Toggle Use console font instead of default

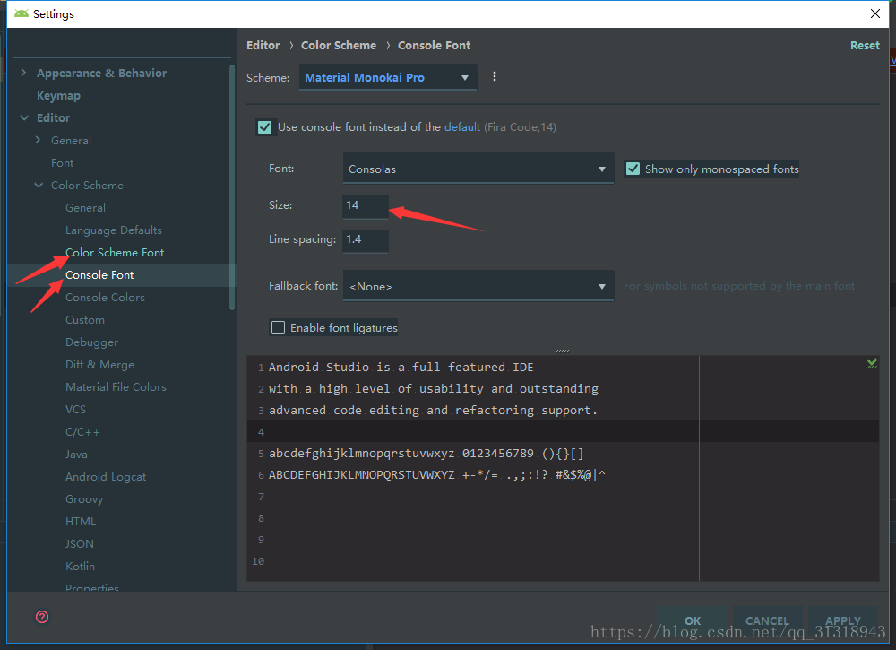pyautogui.click(x=264, y=127)
